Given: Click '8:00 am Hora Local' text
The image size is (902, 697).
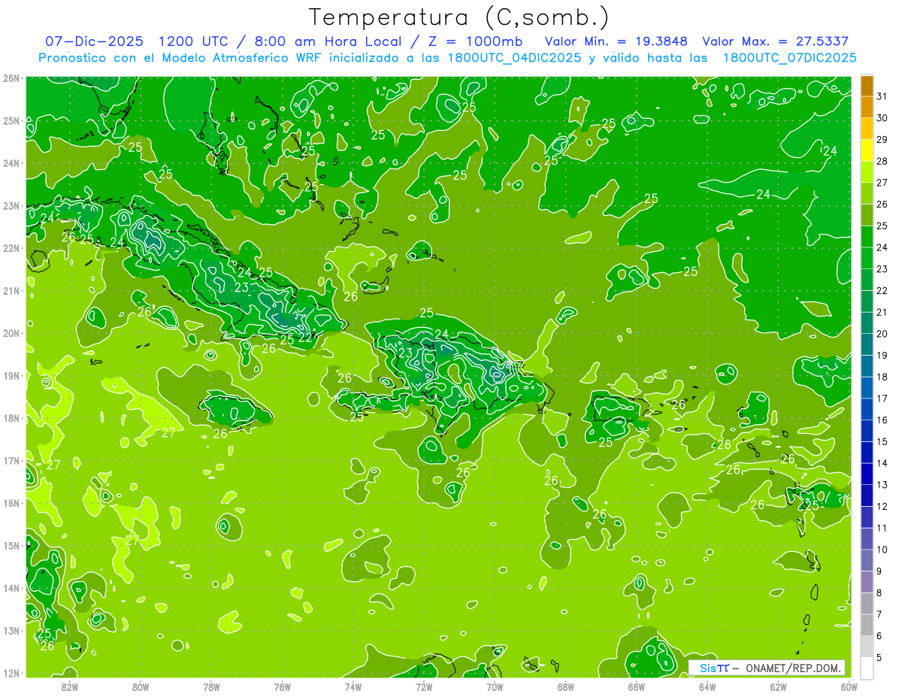Looking at the screenshot, I should click(x=328, y=41).
